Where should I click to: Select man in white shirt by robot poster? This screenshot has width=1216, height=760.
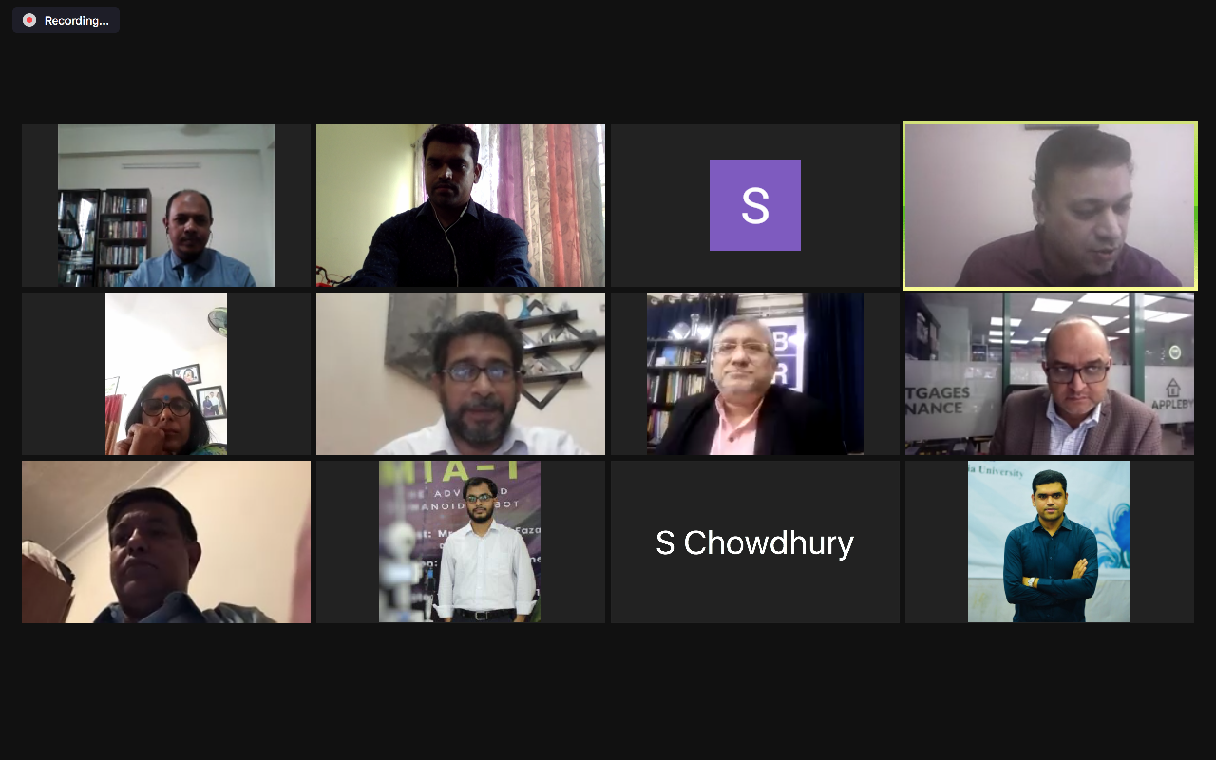coord(460,542)
